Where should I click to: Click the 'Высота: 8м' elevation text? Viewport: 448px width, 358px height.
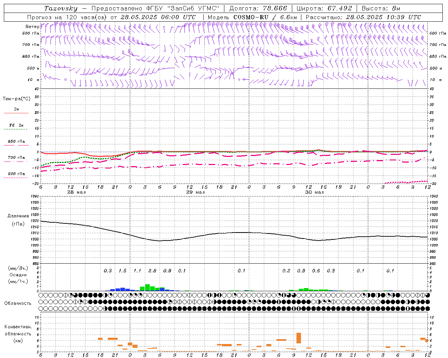pyautogui.click(x=381, y=8)
